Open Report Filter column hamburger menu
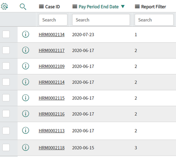 click(x=137, y=7)
